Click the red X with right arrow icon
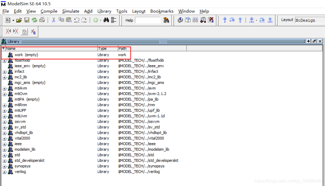Viewport: 325px width, 186px height. pyautogui.click(x=16, y=31)
